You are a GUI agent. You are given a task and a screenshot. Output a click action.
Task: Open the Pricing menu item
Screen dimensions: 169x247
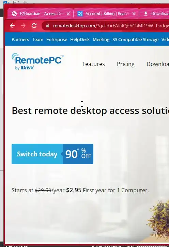tap(126, 64)
